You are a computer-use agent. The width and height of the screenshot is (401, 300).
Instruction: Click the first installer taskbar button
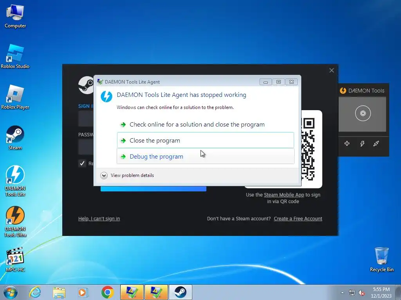[x=132, y=292]
